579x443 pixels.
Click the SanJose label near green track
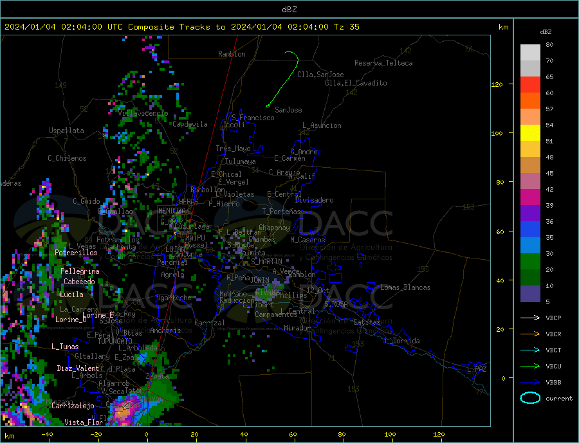288,110
